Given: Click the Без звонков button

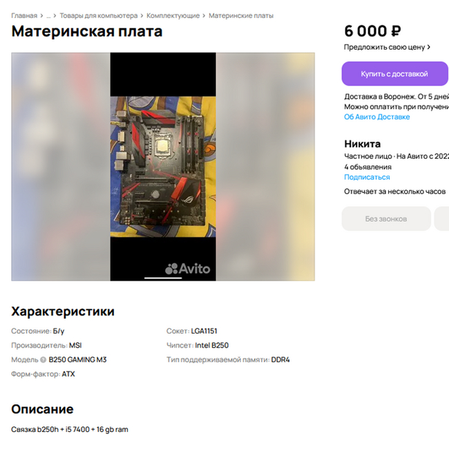Looking at the screenshot, I should coord(386,219).
